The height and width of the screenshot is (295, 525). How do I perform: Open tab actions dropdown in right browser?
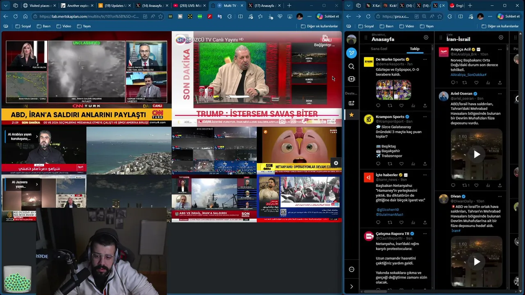(x=349, y=5)
